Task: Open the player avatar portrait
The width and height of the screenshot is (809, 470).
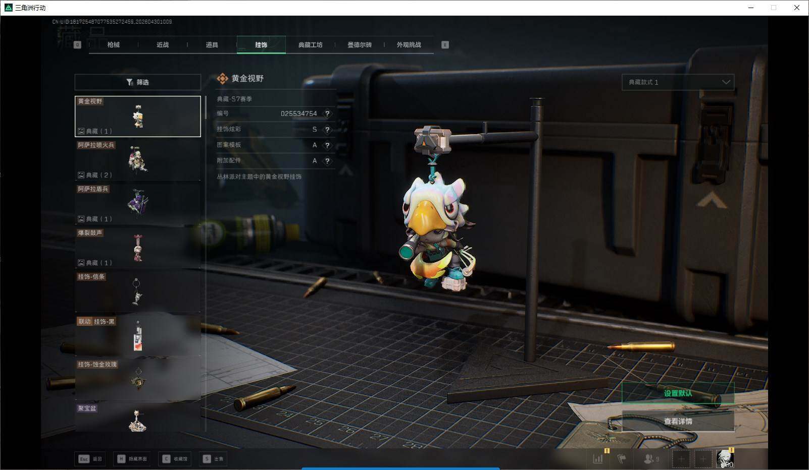Action: pos(725,459)
